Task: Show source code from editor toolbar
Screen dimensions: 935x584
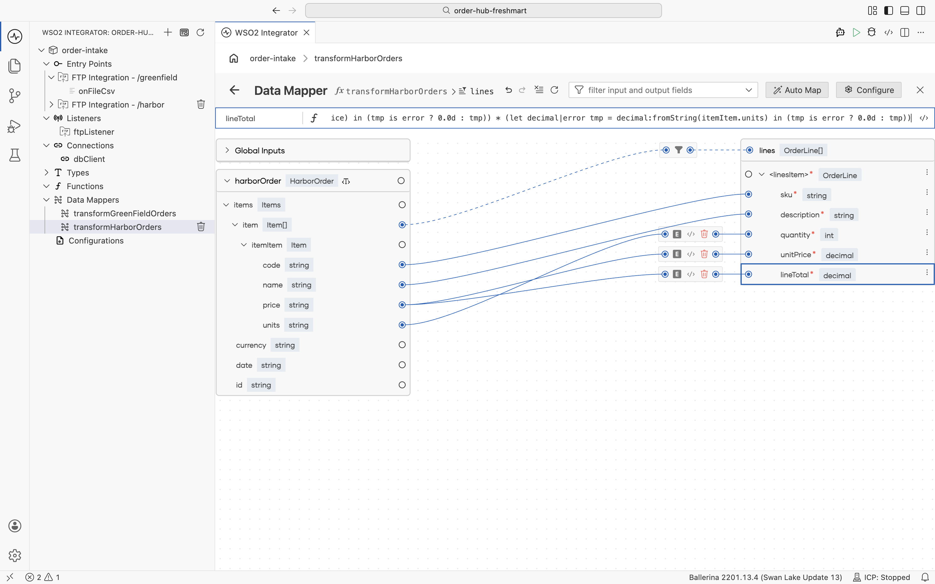Action: click(888, 32)
